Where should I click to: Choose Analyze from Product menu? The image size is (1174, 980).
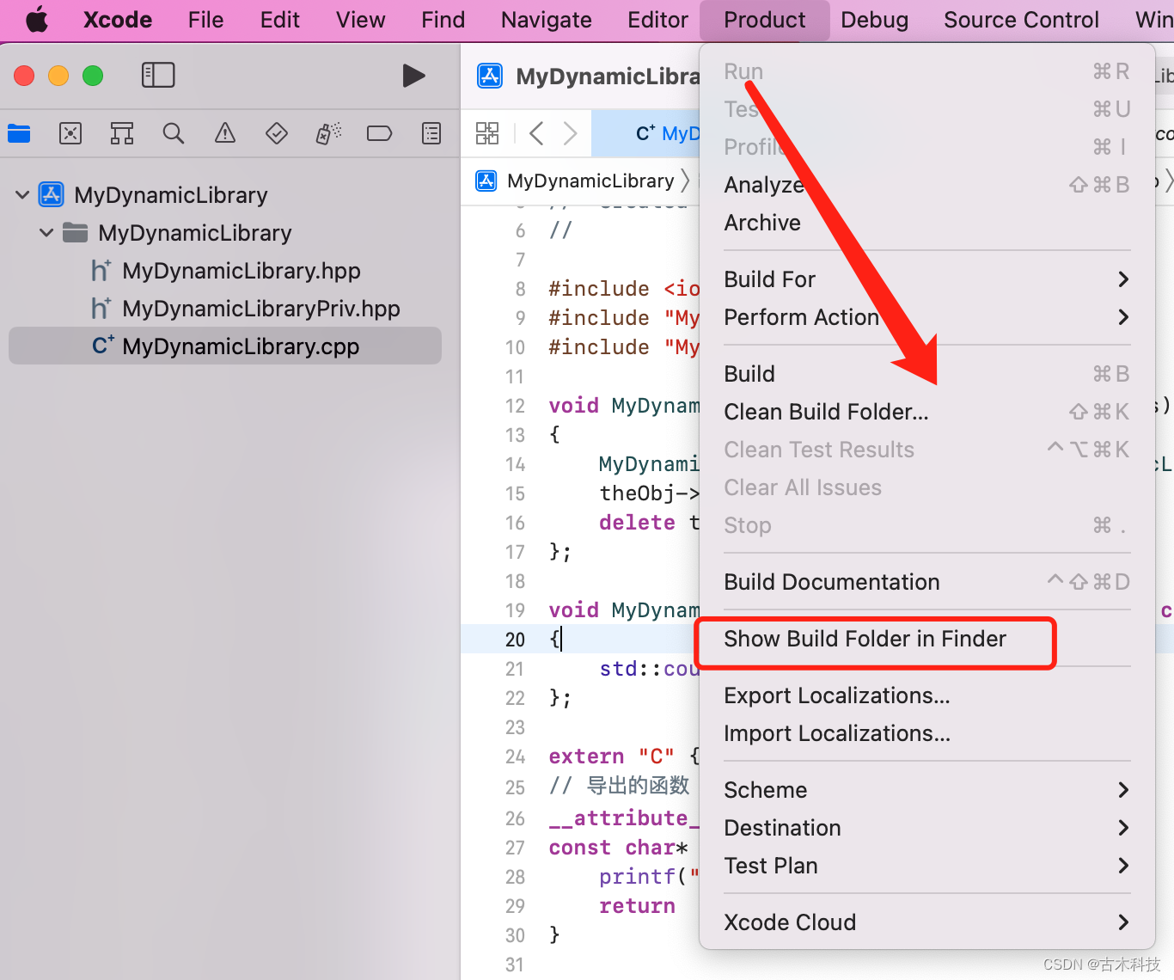coord(926,185)
